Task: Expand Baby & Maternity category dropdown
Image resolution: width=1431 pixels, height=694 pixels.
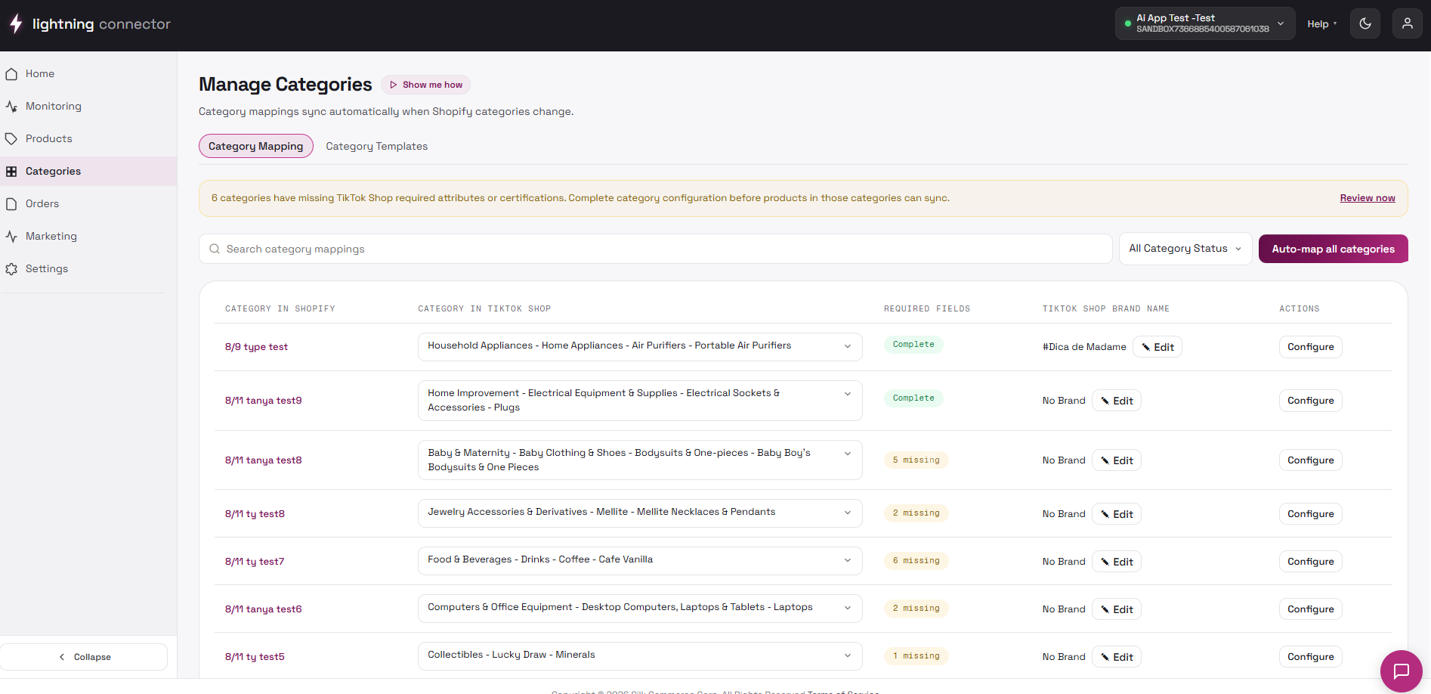Action: pos(640,460)
